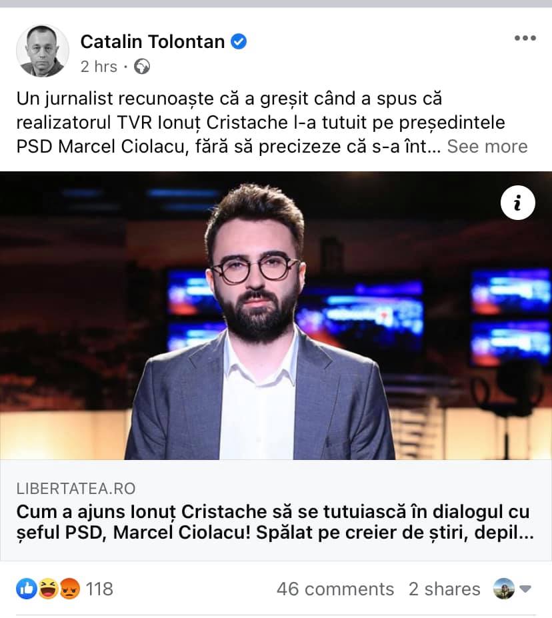
Task: Open the Ionuț Cristache article headline
Action: point(275,522)
